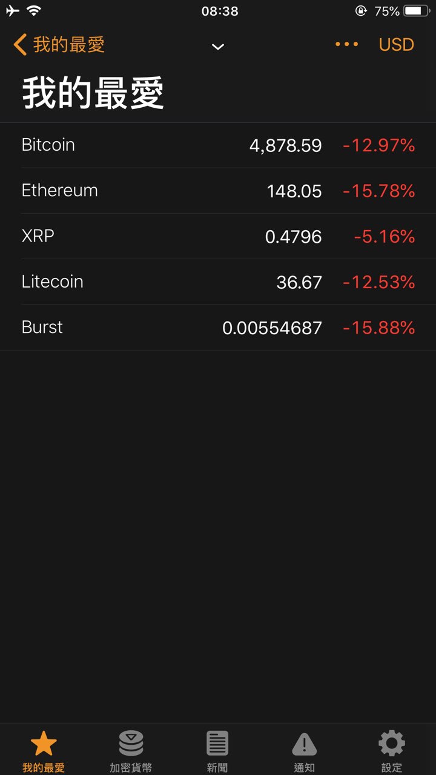The image size is (436, 775).
Task: Tap the notification warning triangle icon
Action: [x=305, y=744]
